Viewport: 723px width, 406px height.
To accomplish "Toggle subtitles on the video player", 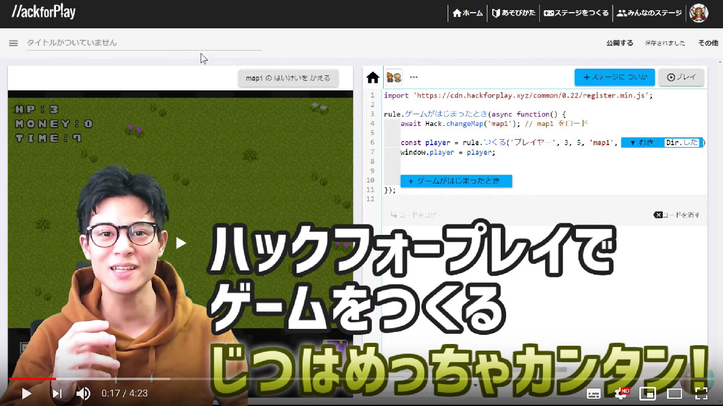I will pyautogui.click(x=594, y=393).
